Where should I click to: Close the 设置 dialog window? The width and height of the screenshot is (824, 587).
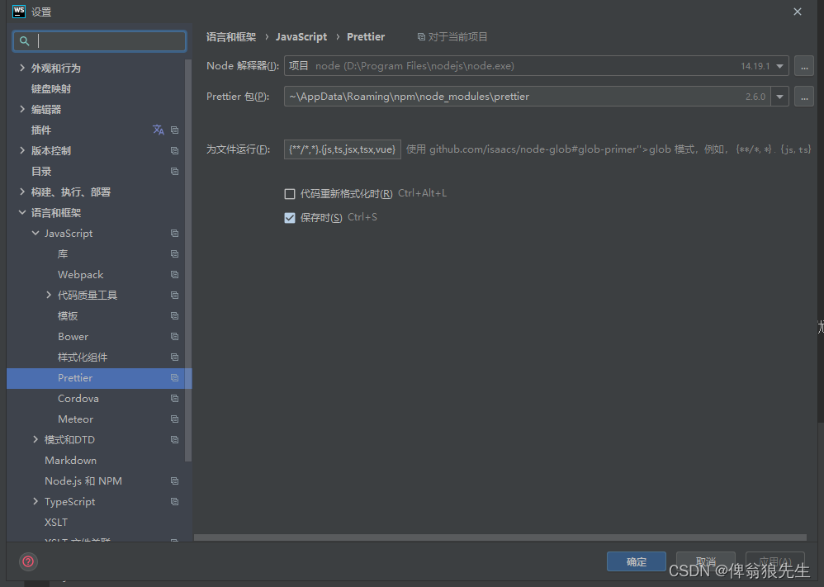(x=798, y=12)
